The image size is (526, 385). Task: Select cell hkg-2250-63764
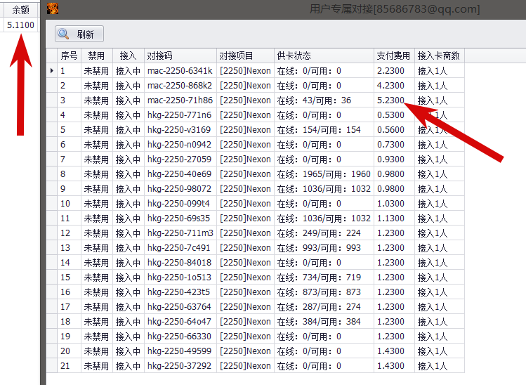(180, 307)
